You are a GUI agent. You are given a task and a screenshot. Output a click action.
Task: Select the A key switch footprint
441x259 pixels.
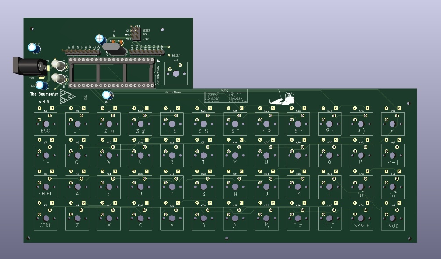(77, 187)
